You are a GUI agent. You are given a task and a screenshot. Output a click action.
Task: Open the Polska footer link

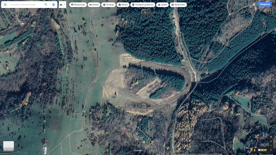[226, 154]
